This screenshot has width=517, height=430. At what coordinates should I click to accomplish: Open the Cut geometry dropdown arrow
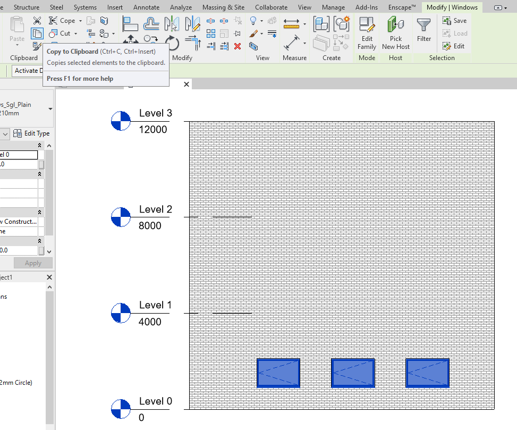click(x=76, y=33)
